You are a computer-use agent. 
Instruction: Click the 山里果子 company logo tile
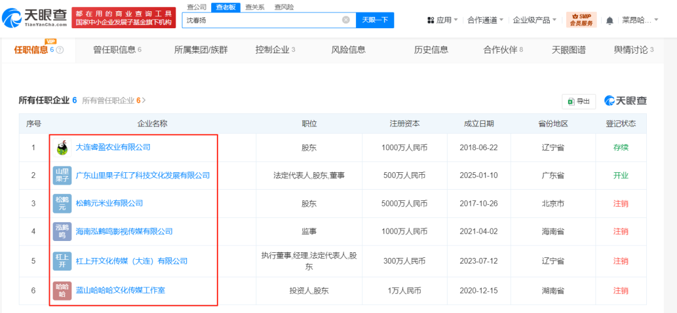pos(62,175)
